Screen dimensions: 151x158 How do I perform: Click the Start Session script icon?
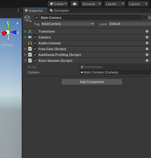(30, 61)
